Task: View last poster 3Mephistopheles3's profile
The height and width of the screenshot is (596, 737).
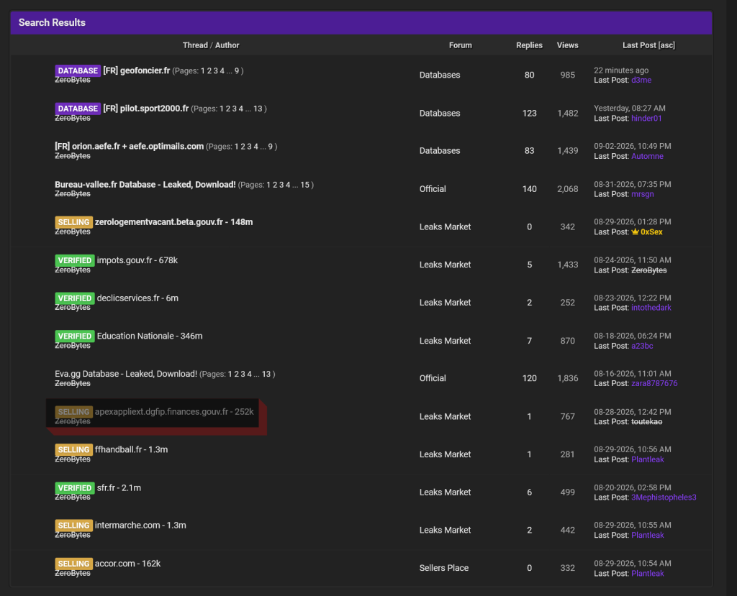Action: [664, 498]
